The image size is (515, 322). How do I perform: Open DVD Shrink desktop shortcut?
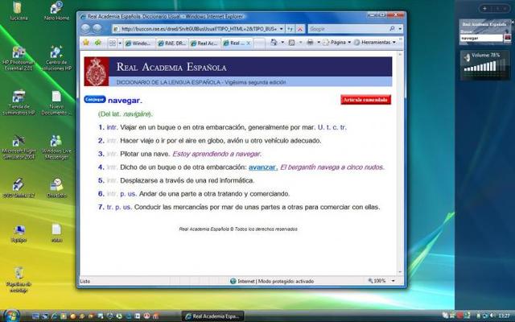pyautogui.click(x=19, y=188)
